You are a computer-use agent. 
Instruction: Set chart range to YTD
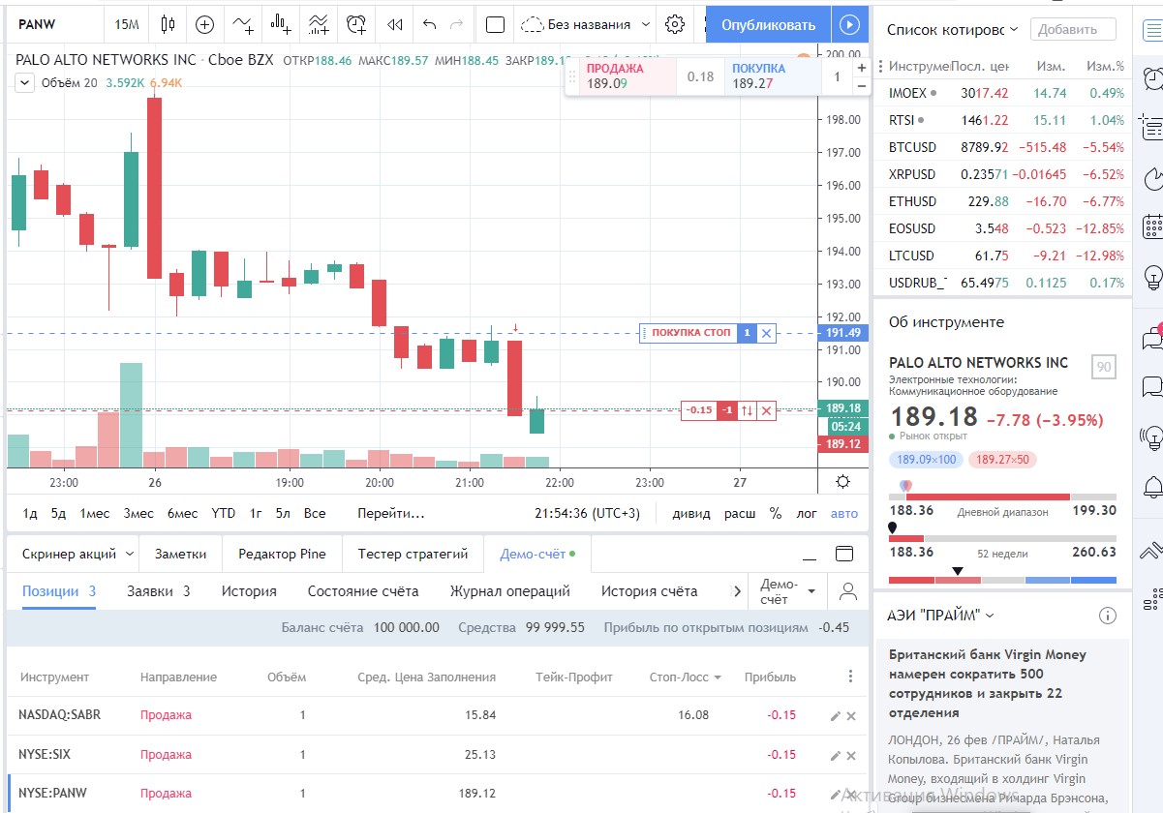[x=223, y=513]
